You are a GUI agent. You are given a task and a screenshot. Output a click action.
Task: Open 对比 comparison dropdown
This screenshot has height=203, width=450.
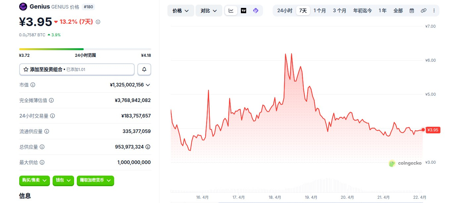click(209, 11)
